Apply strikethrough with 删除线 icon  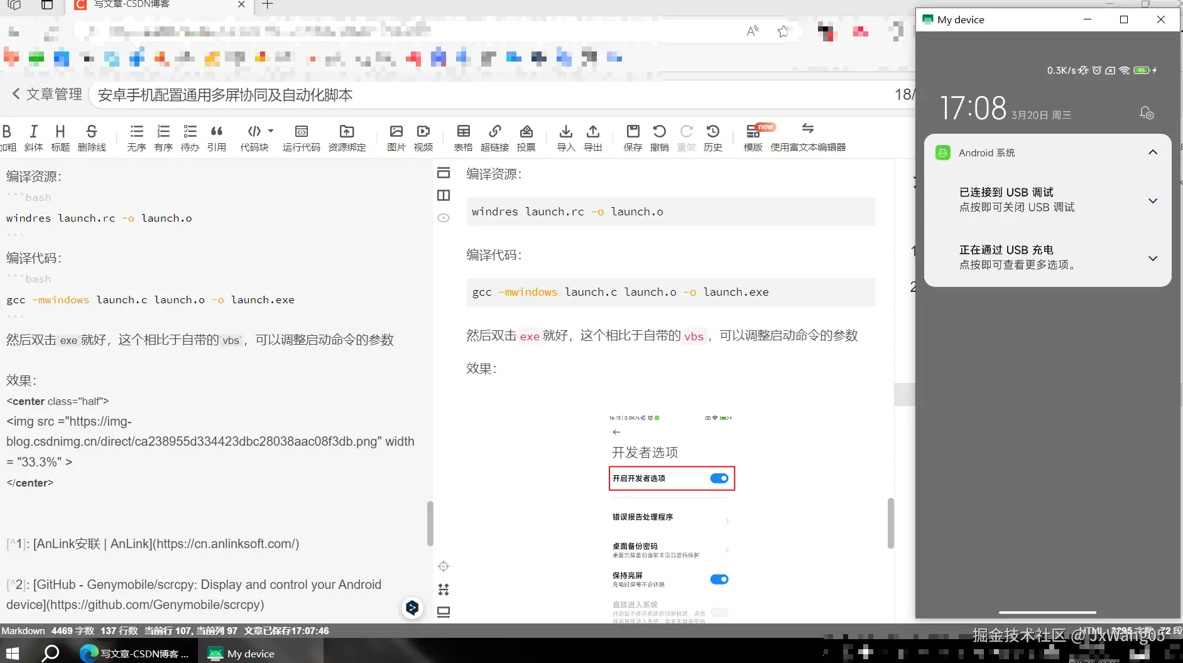[92, 137]
